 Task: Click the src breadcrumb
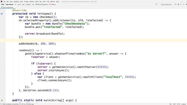pyautogui.click(x=15, y=4)
